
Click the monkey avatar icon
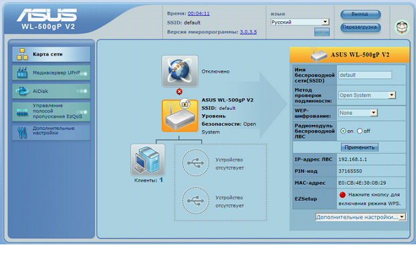click(x=402, y=27)
